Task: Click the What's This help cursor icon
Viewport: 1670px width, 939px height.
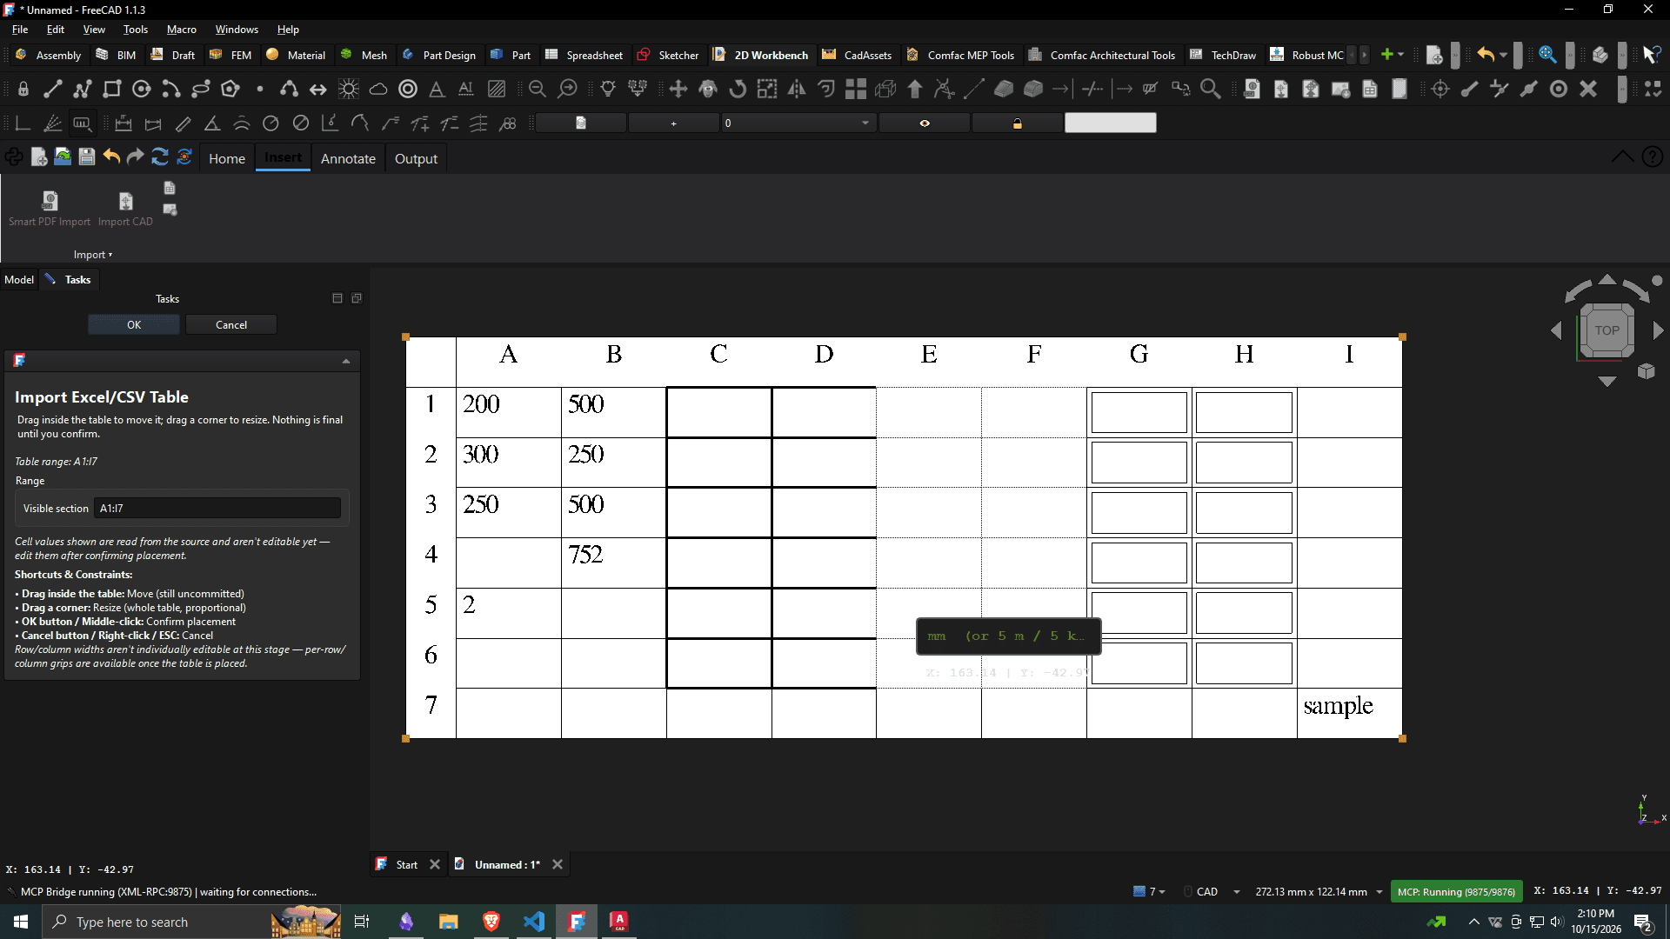Action: click(x=1650, y=54)
